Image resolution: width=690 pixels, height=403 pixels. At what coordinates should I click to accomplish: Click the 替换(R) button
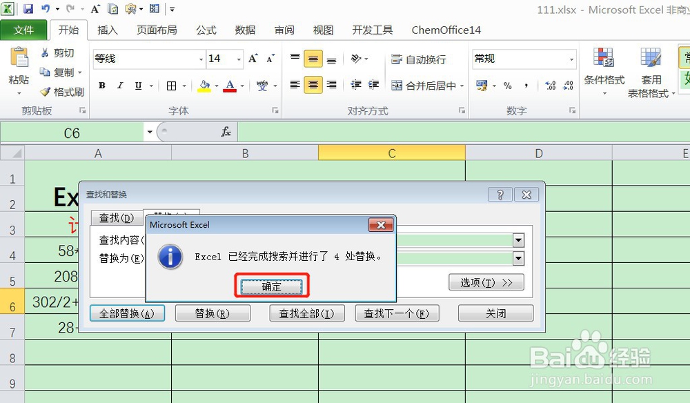tap(213, 313)
